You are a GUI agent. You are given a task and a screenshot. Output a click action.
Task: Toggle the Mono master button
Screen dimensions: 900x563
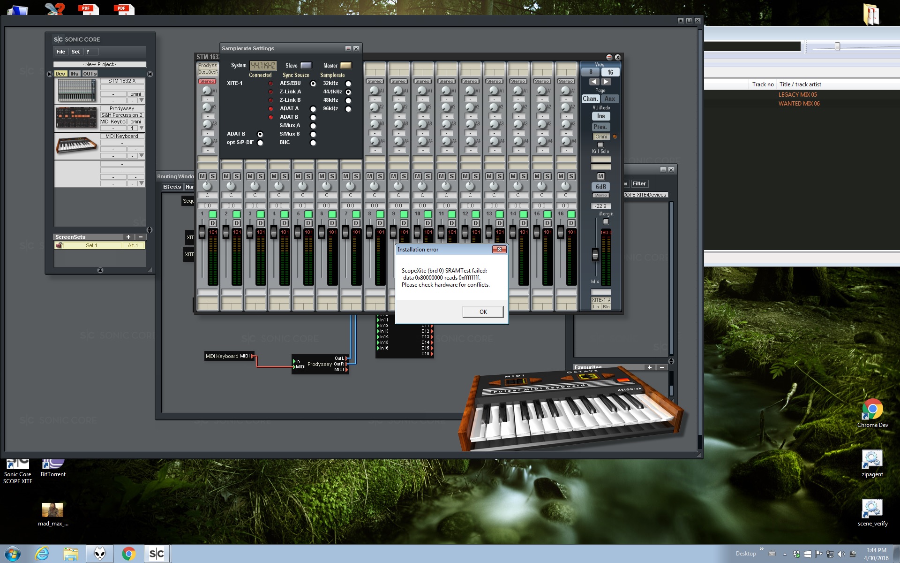click(x=600, y=195)
